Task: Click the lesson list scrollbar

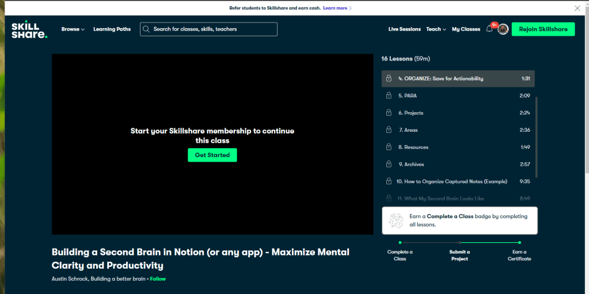Action: (536, 137)
